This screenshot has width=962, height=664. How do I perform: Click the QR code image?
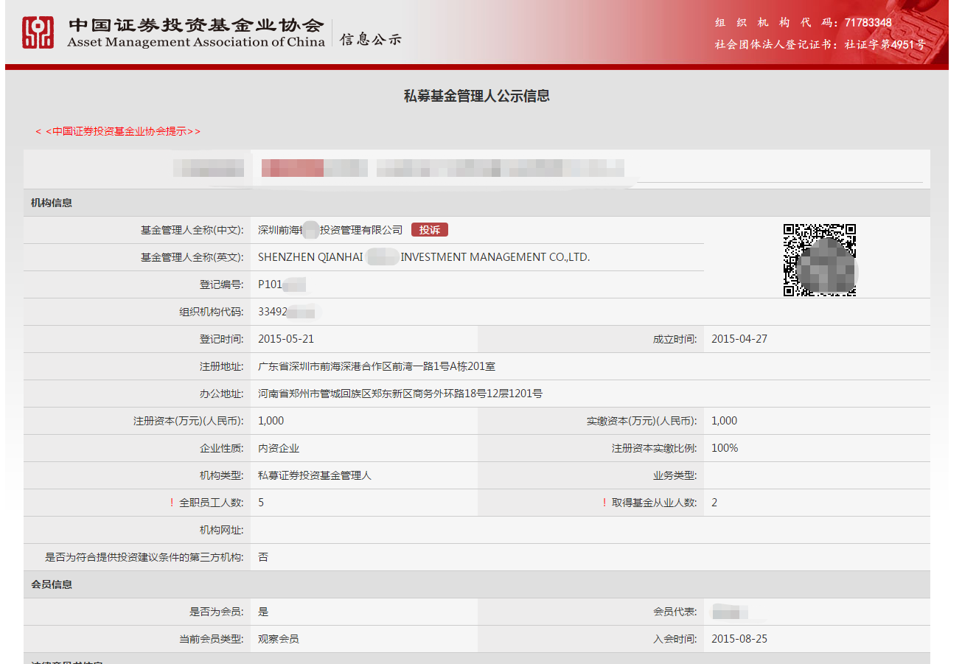(819, 259)
